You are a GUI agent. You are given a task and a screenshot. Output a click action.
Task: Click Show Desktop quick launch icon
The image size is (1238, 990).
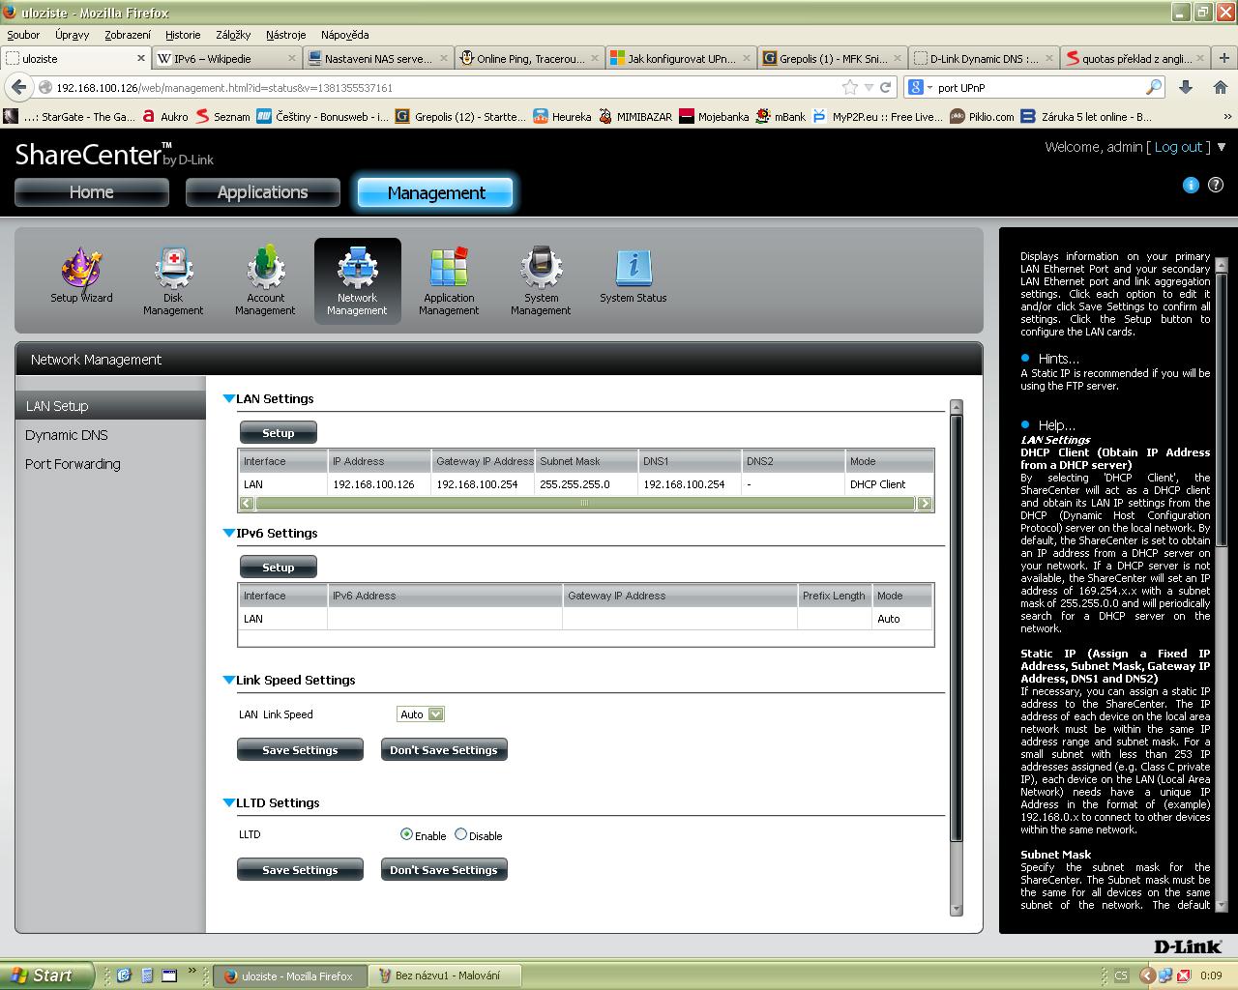[x=168, y=975]
